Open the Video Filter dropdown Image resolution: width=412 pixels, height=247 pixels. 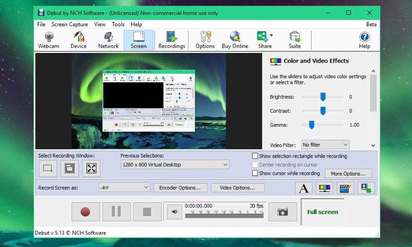325,145
